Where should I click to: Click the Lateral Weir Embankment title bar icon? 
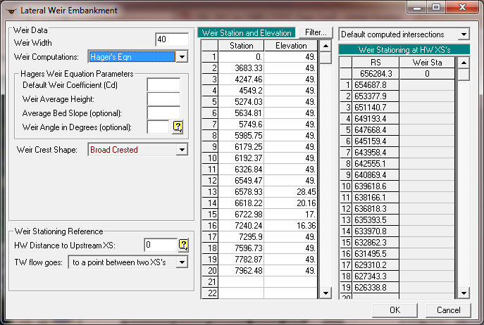pyautogui.click(x=11, y=11)
